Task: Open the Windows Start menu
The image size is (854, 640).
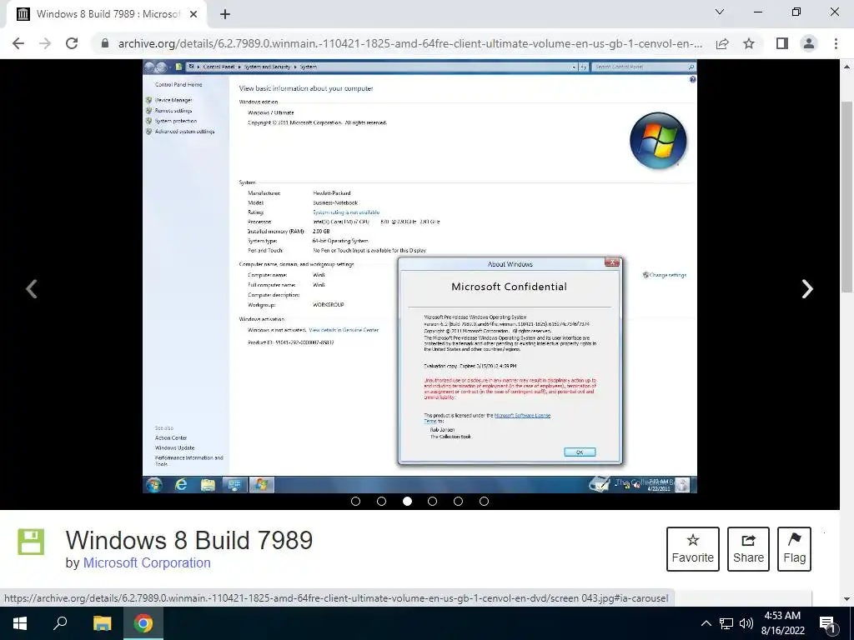Action: (x=20, y=623)
